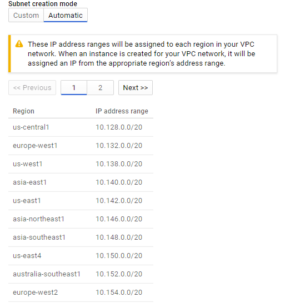
Task: Click IP range 10.138.0.0/20
Action: pyautogui.click(x=119, y=164)
